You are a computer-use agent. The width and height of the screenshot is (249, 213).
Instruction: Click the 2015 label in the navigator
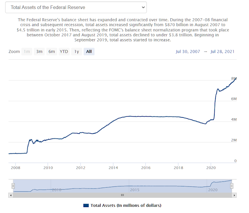coord(135,190)
